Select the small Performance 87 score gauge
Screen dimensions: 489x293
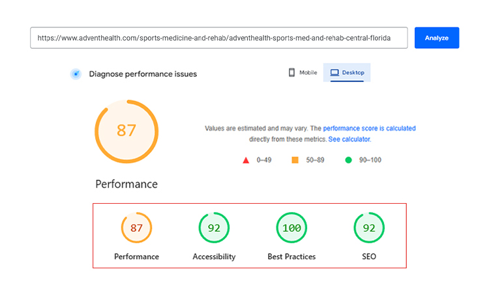(x=136, y=229)
